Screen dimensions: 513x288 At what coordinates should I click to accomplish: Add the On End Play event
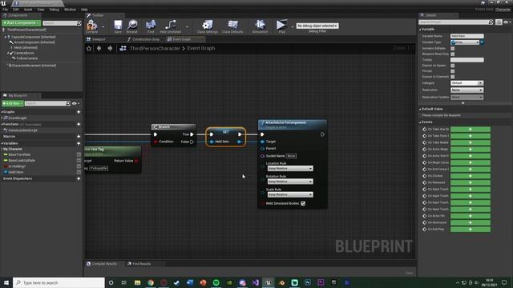(x=471, y=230)
